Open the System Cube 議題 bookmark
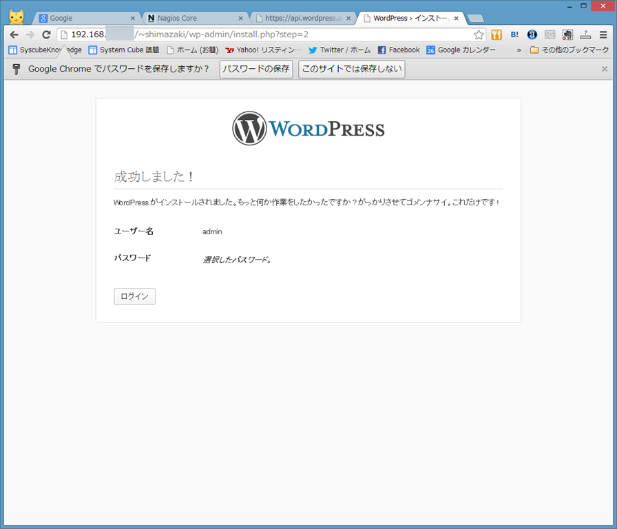 (124, 50)
